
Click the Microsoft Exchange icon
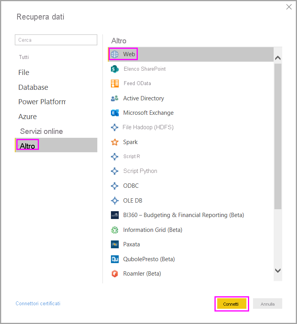114,113
